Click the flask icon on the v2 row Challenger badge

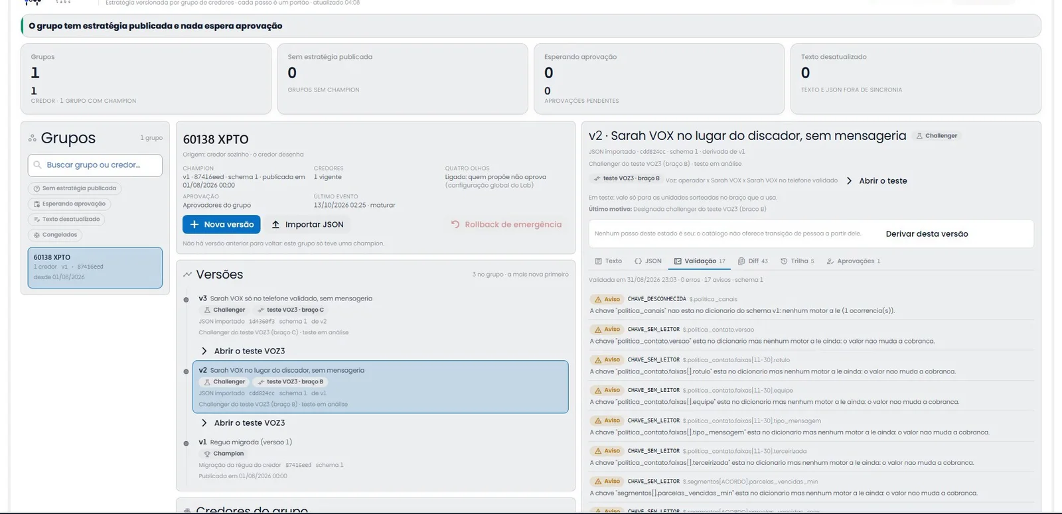point(207,382)
